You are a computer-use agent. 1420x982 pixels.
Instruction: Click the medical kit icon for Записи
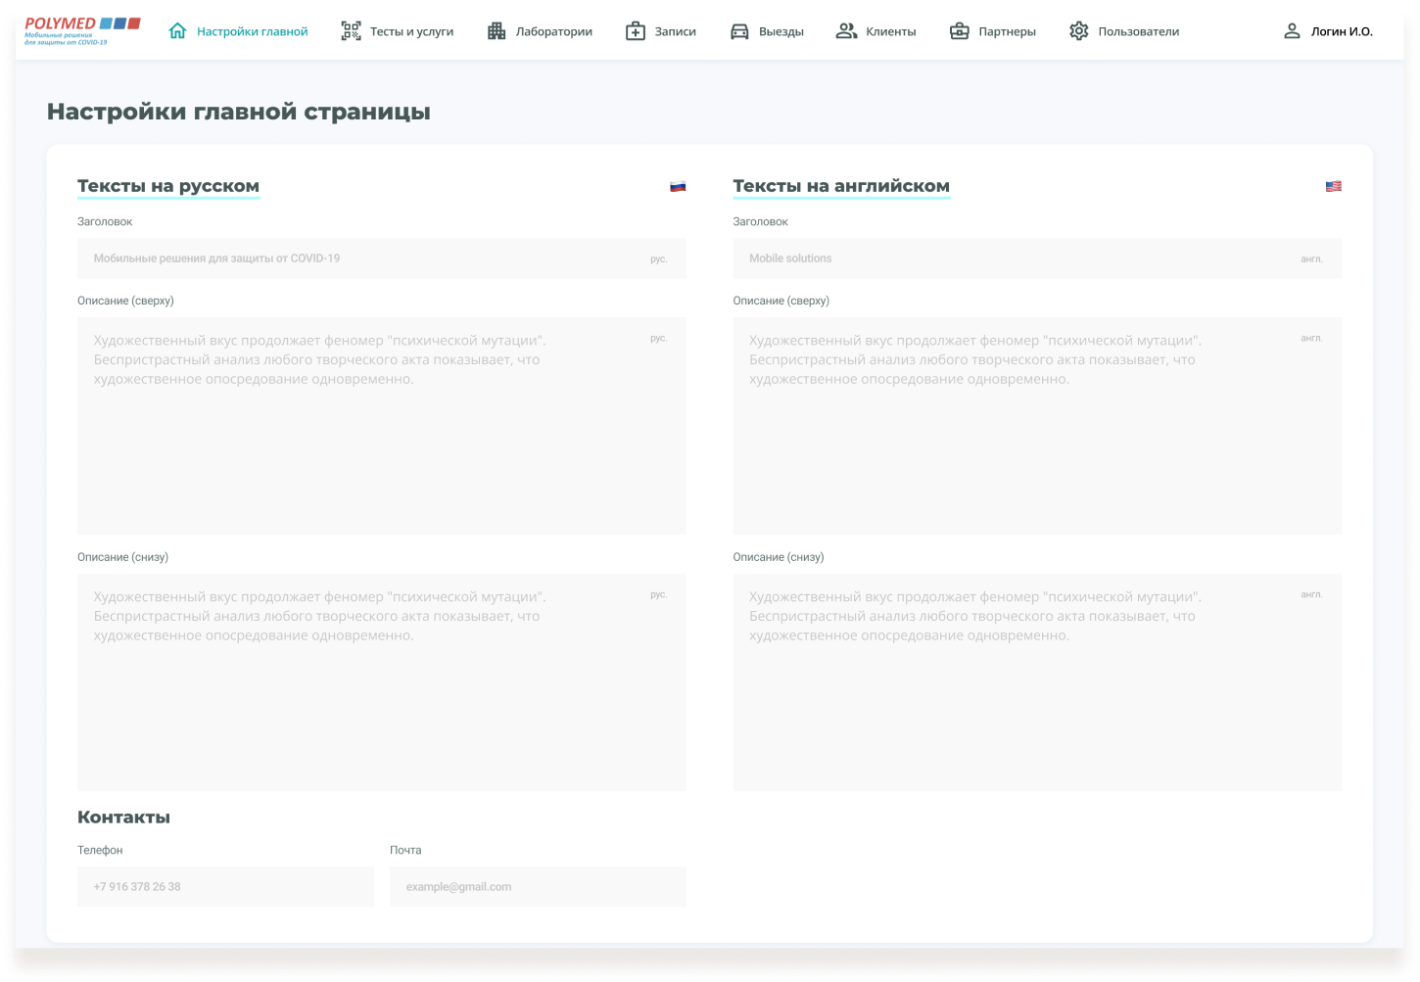pos(636,31)
